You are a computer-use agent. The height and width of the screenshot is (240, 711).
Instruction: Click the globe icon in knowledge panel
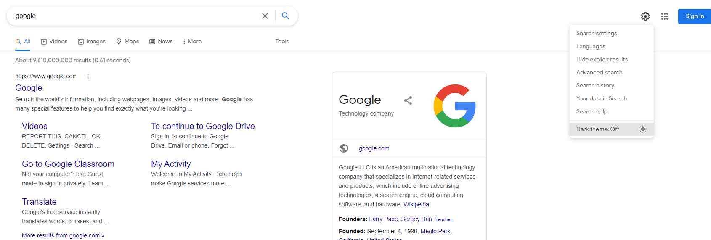pos(344,148)
